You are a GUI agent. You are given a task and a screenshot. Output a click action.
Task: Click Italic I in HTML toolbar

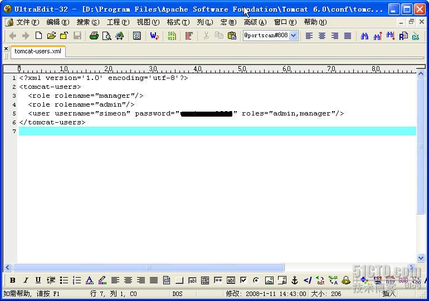(26, 280)
